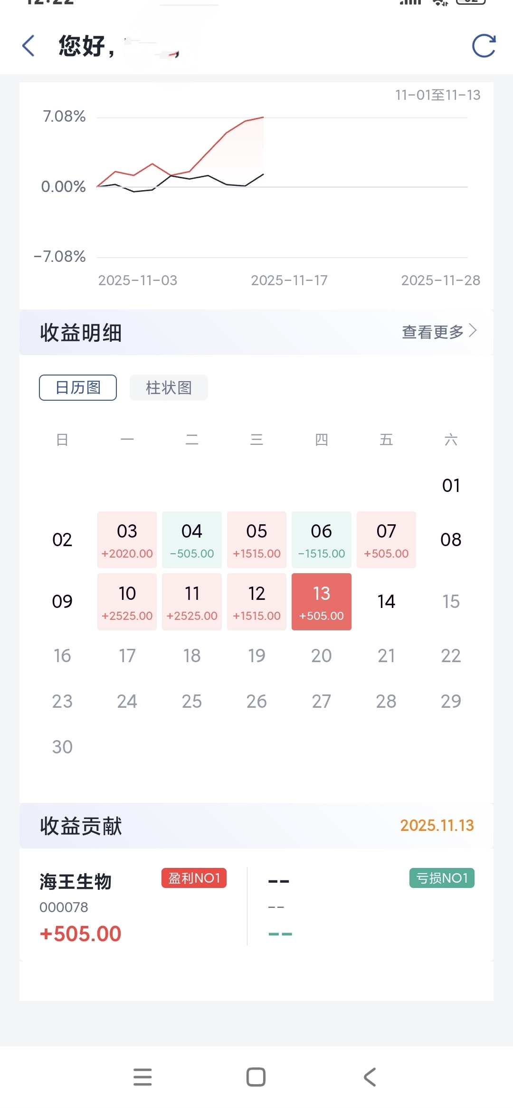
Task: Tap the 亏损NO1 badge
Action: (442, 878)
